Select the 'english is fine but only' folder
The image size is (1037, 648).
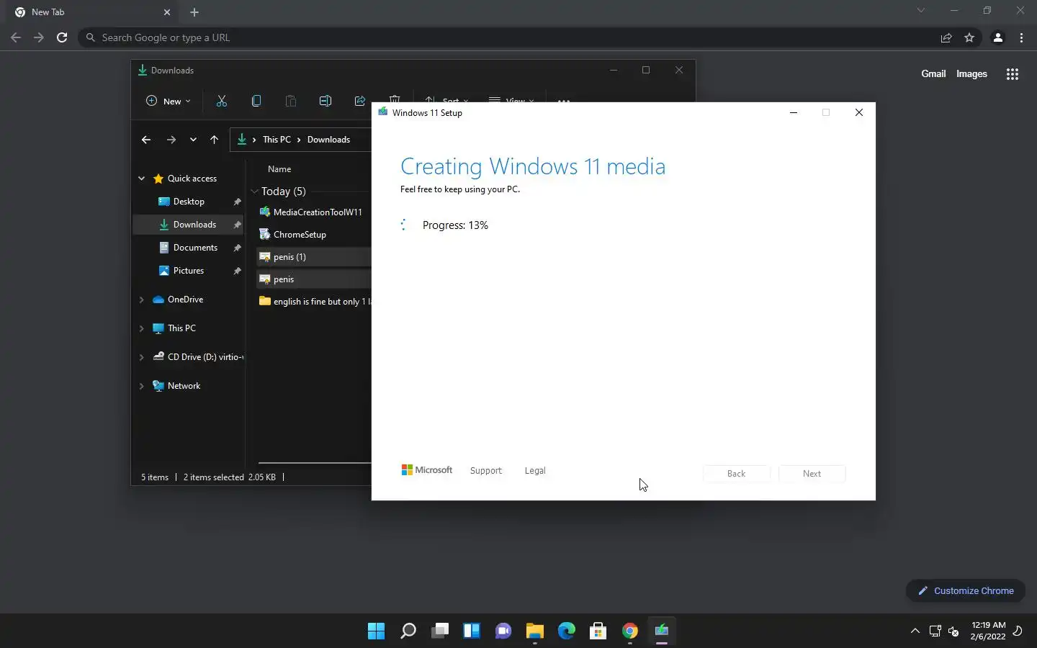click(314, 302)
